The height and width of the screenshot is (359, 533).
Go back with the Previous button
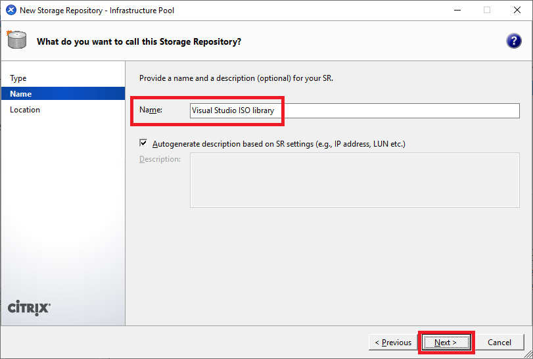click(x=393, y=343)
